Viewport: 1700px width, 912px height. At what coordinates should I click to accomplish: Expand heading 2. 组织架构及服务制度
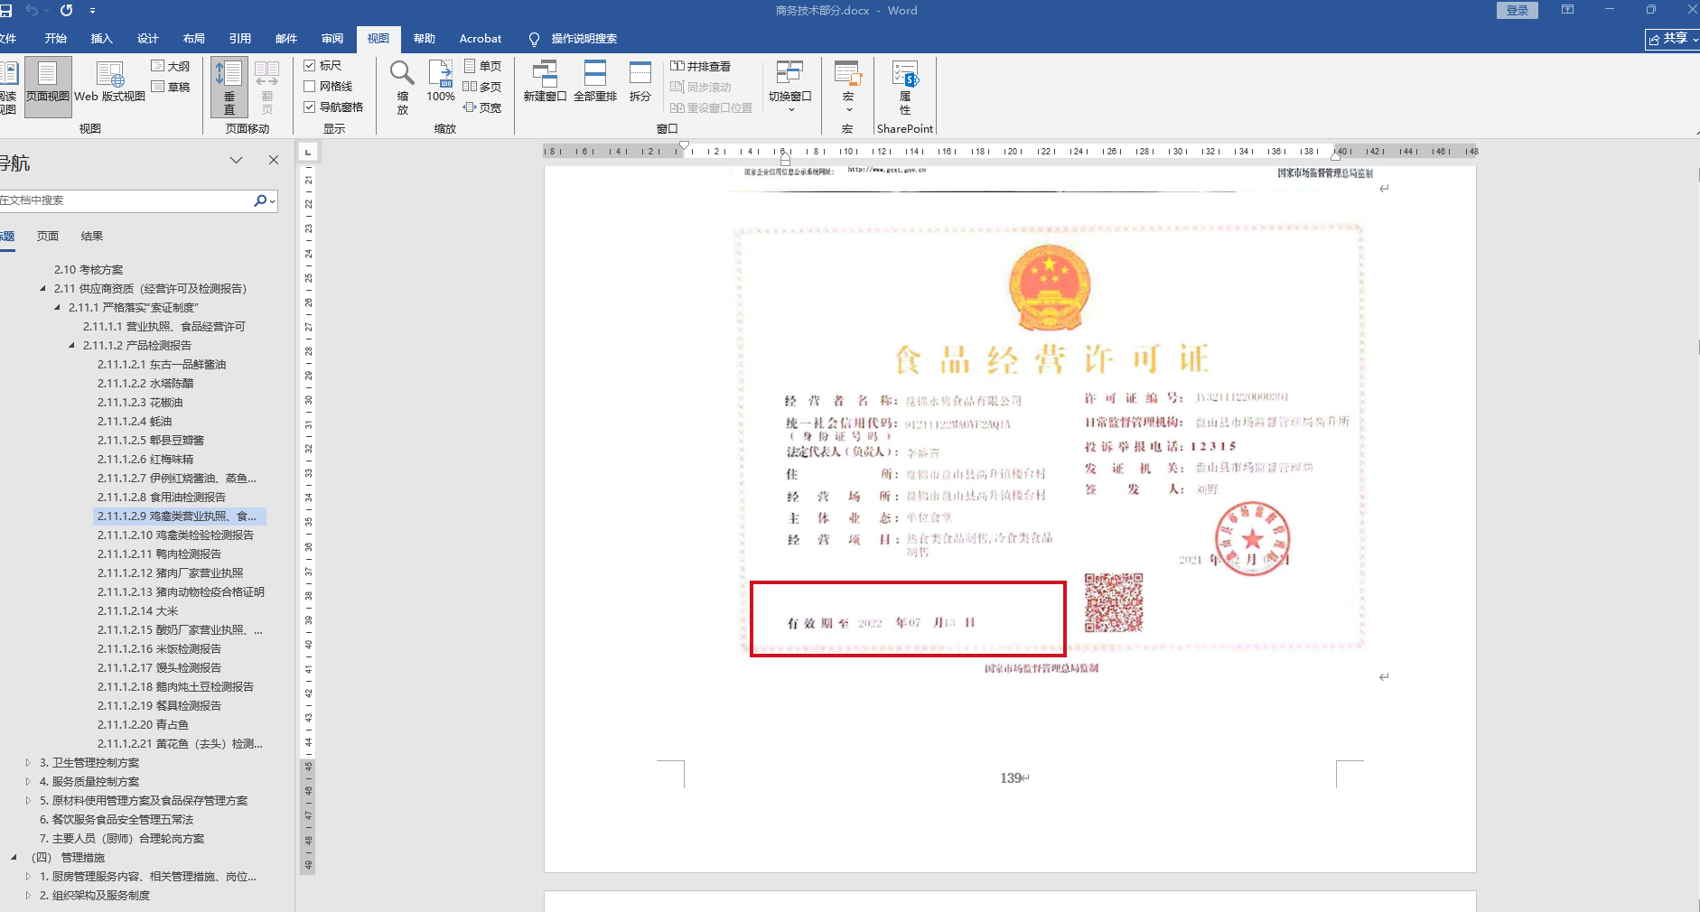[x=28, y=896]
